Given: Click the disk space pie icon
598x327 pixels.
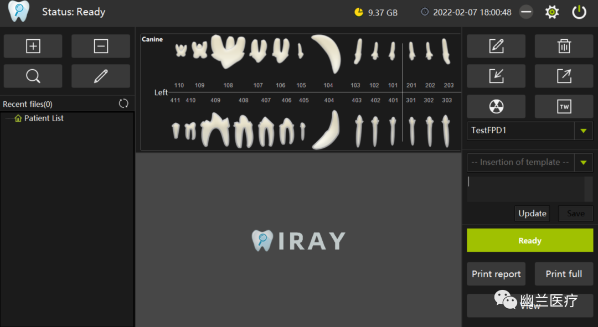Looking at the screenshot, I should pos(359,12).
